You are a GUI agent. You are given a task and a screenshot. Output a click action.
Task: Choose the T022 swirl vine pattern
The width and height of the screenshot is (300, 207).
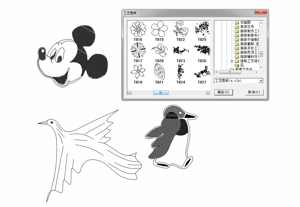click(180, 29)
